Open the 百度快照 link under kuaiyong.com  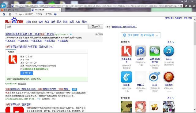pos(46,99)
